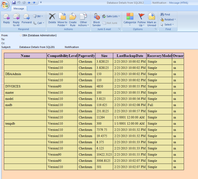This screenshot has width=198, height=179.
Task: Open Follow Up flag menu
Action: coord(142,20)
